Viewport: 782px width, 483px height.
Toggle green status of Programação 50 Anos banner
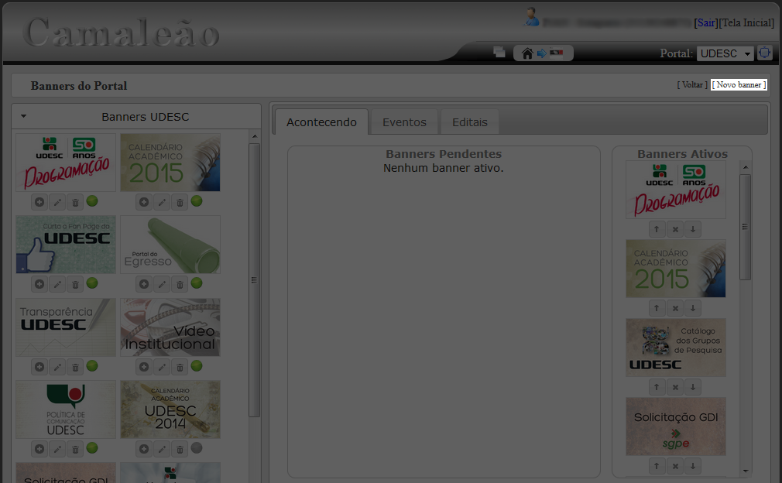(x=92, y=201)
